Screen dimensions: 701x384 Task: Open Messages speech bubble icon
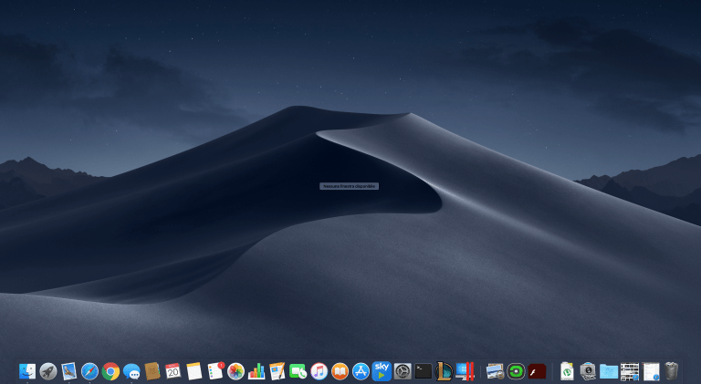click(131, 371)
